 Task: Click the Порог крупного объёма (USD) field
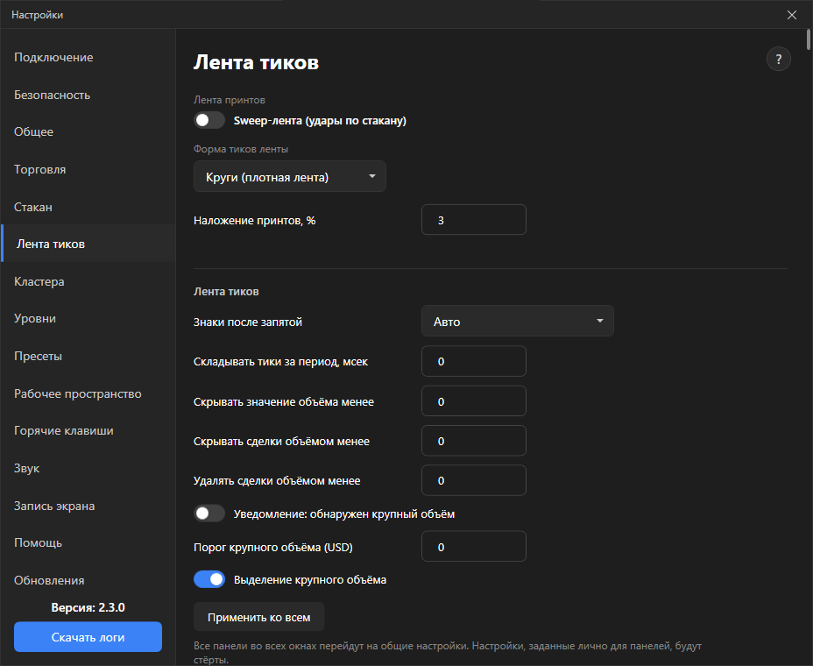tap(473, 547)
